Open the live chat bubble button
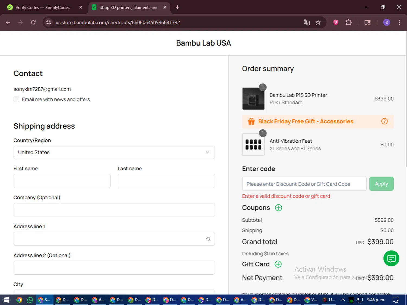This screenshot has height=305, width=407. 391,258
